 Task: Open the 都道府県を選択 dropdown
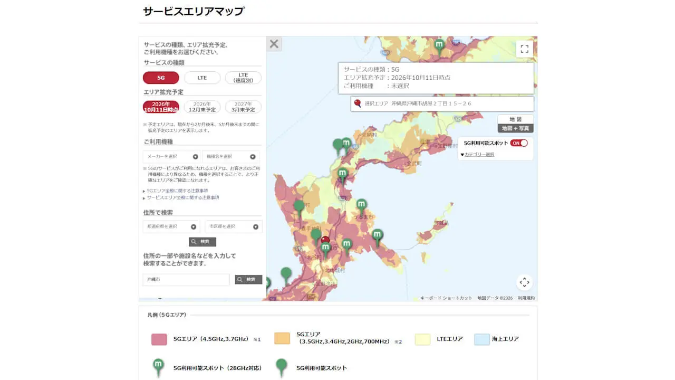pyautogui.click(x=171, y=226)
